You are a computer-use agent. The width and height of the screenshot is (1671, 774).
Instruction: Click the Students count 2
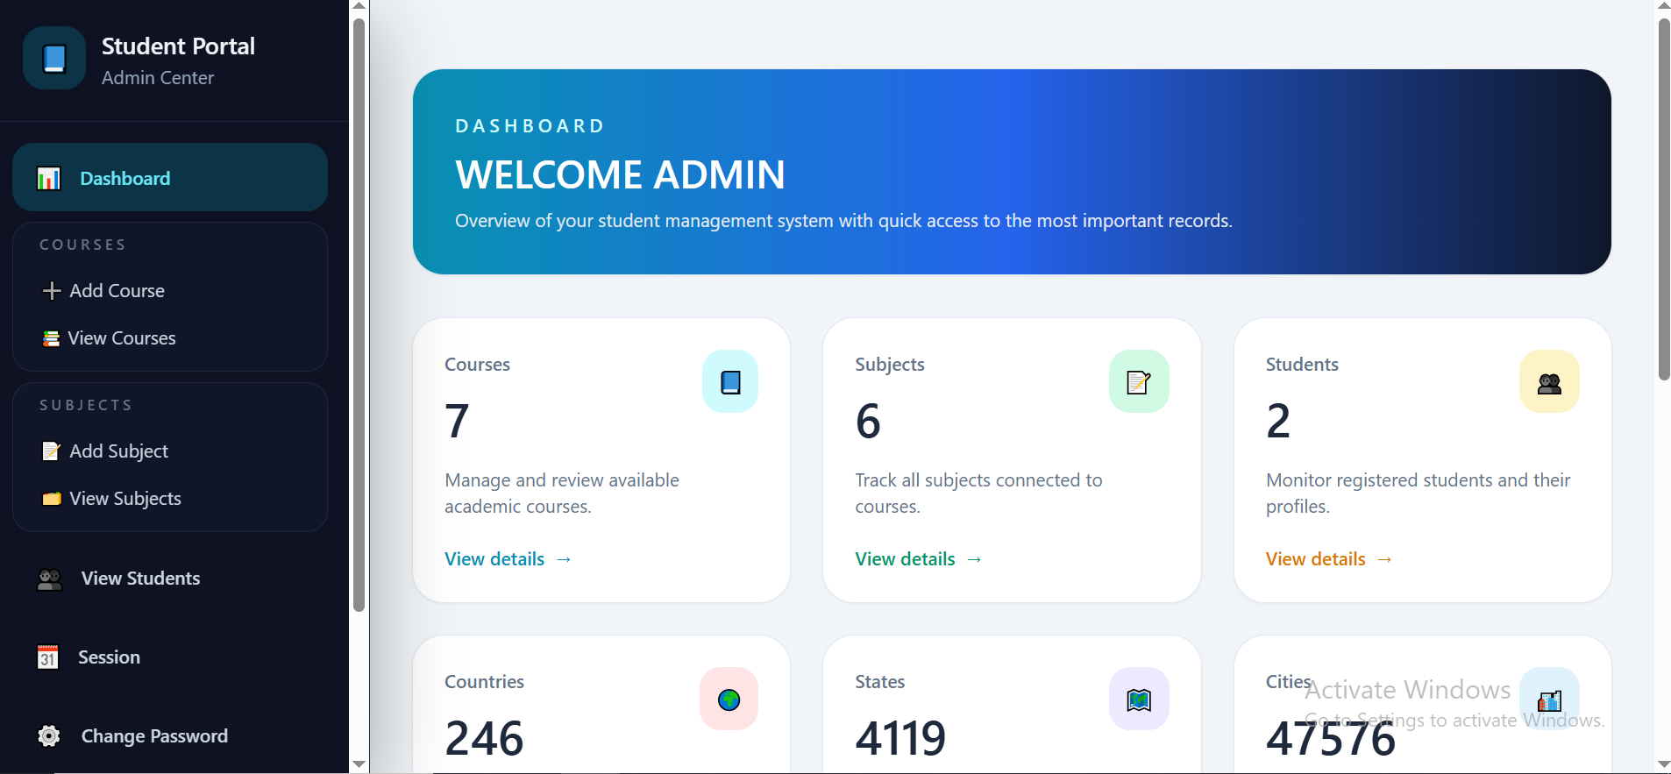click(1278, 422)
